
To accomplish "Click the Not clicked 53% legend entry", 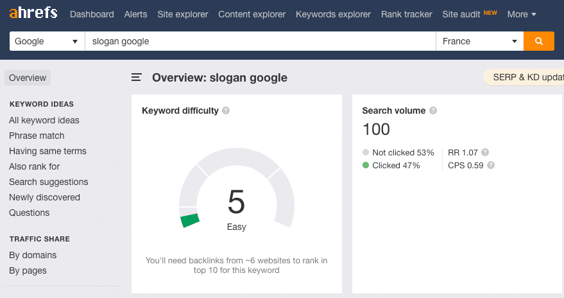I will pos(398,153).
